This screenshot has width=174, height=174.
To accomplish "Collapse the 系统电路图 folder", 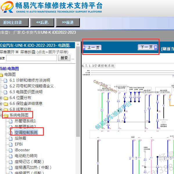I will tap(1, 115).
